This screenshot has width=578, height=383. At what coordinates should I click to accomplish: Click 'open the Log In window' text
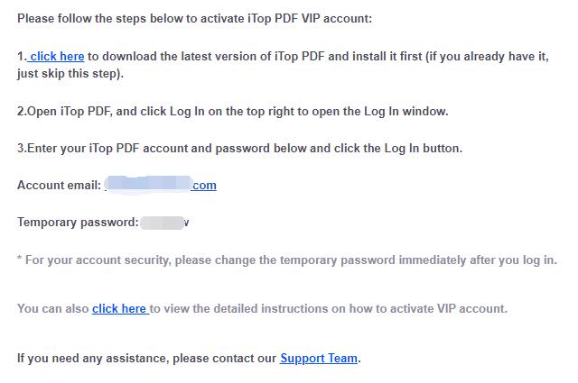click(x=379, y=112)
